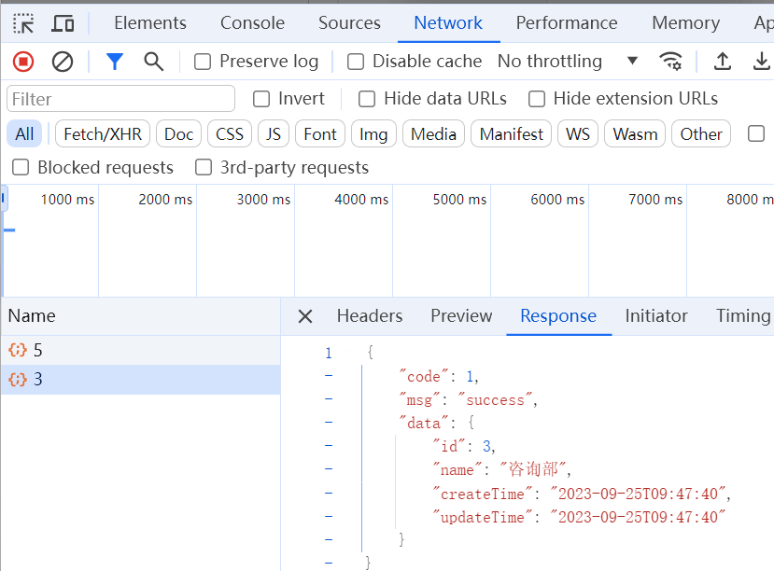This screenshot has height=571, width=774.
Task: Open the No throttling dropdown
Action: coord(568,62)
